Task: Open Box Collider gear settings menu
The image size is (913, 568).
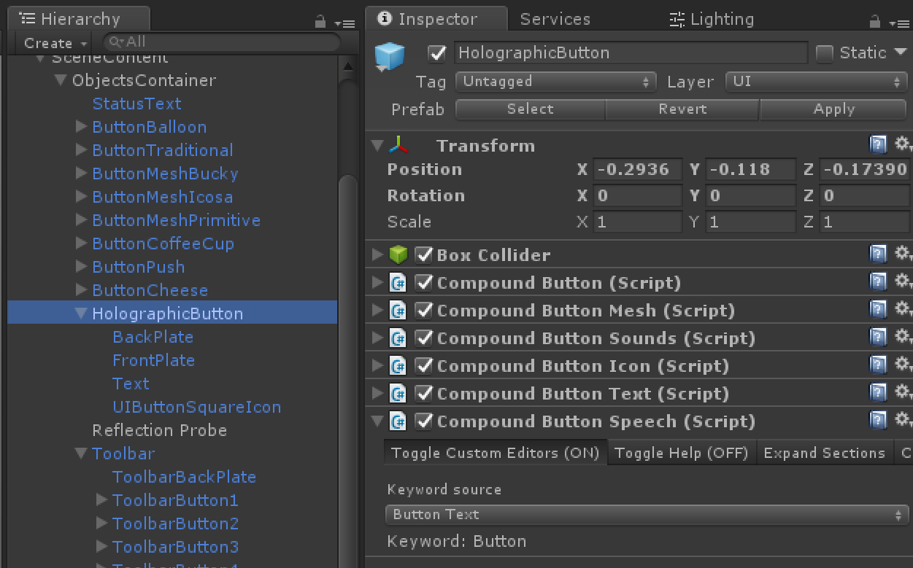Action: coord(903,253)
